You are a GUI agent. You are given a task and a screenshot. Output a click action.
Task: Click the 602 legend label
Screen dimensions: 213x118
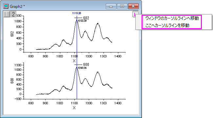(x=86, y=18)
